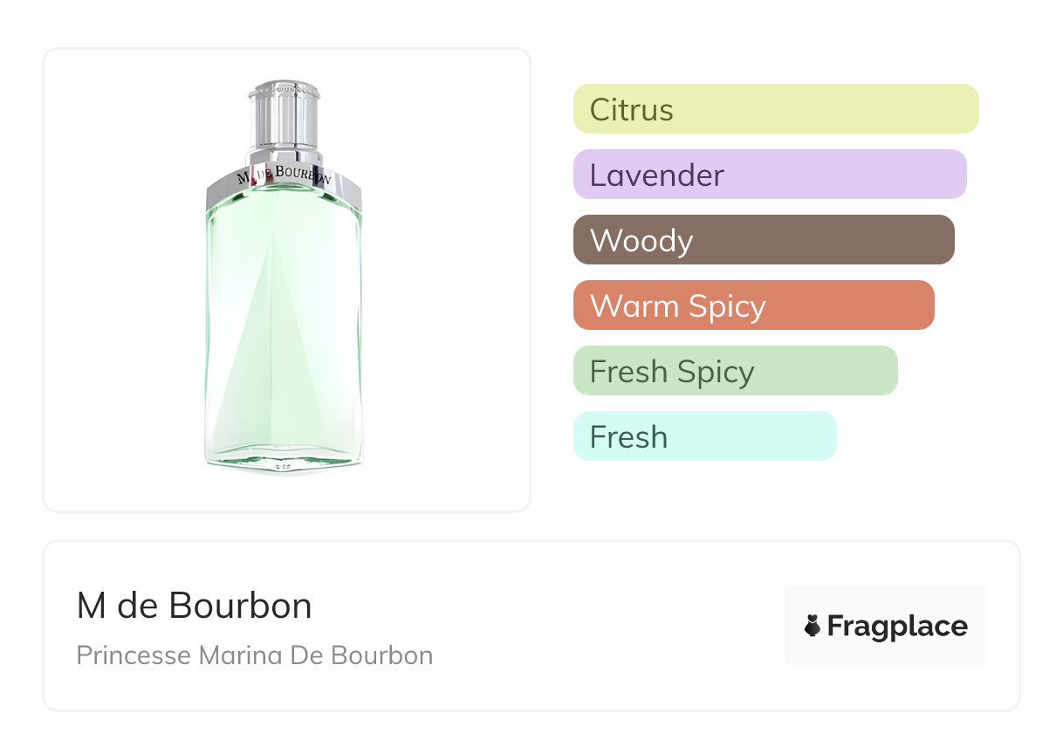This screenshot has height=754, width=1063.
Task: Click the word Citrus
Action: pos(631,110)
